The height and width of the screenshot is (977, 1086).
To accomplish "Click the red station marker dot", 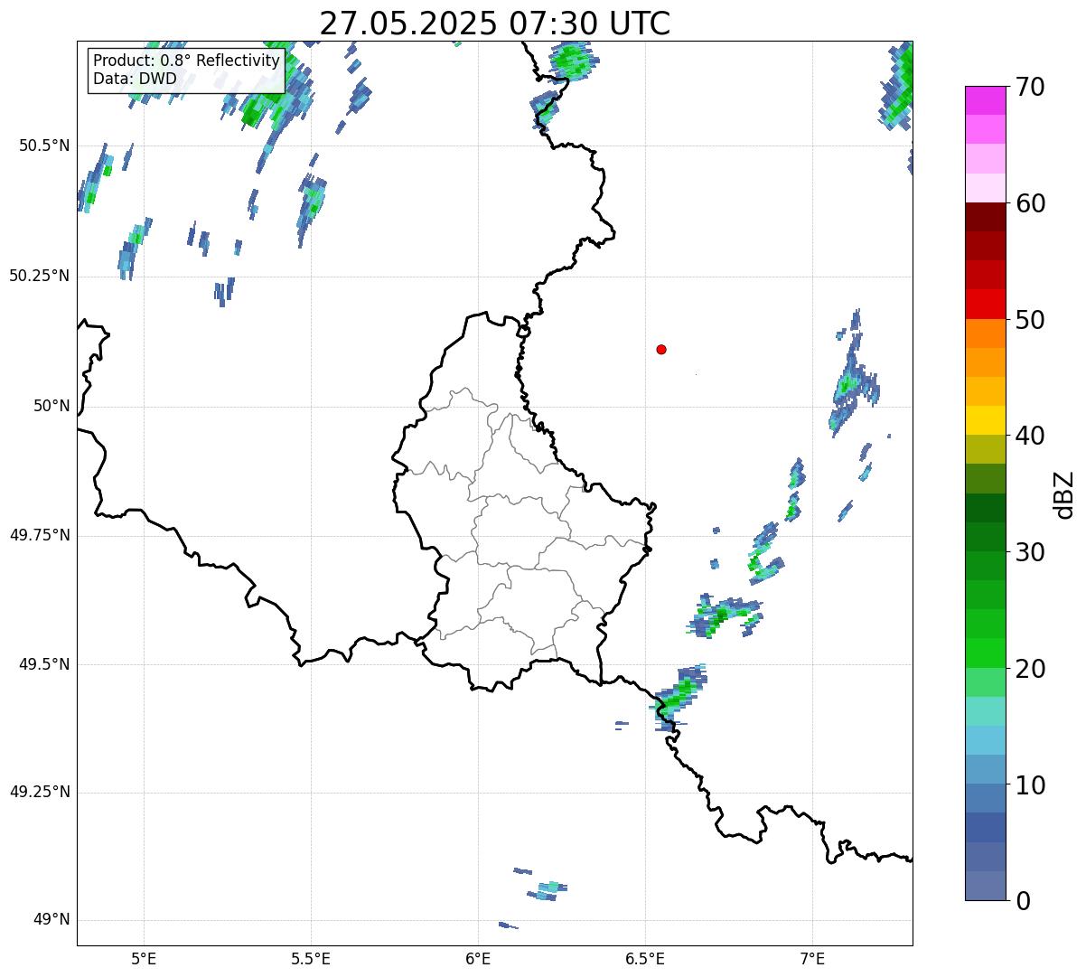I will [x=661, y=349].
